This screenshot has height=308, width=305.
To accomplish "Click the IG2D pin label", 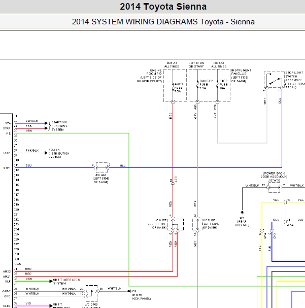I will click(x=7, y=153).
